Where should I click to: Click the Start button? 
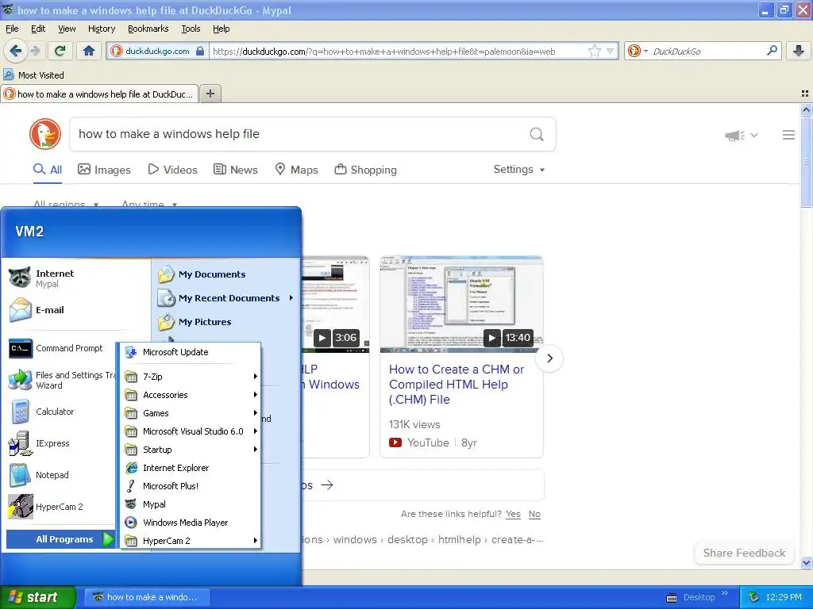(37, 597)
